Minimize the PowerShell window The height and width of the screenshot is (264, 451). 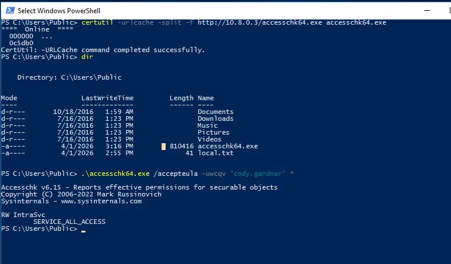(427, 11)
